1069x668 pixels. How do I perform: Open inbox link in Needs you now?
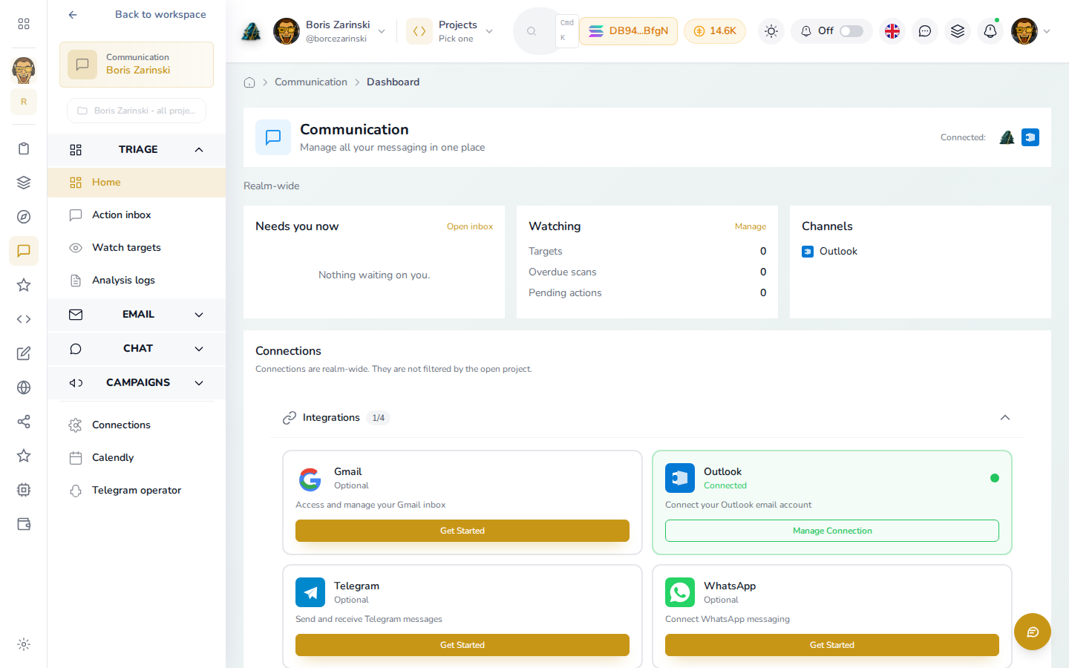pos(470,227)
